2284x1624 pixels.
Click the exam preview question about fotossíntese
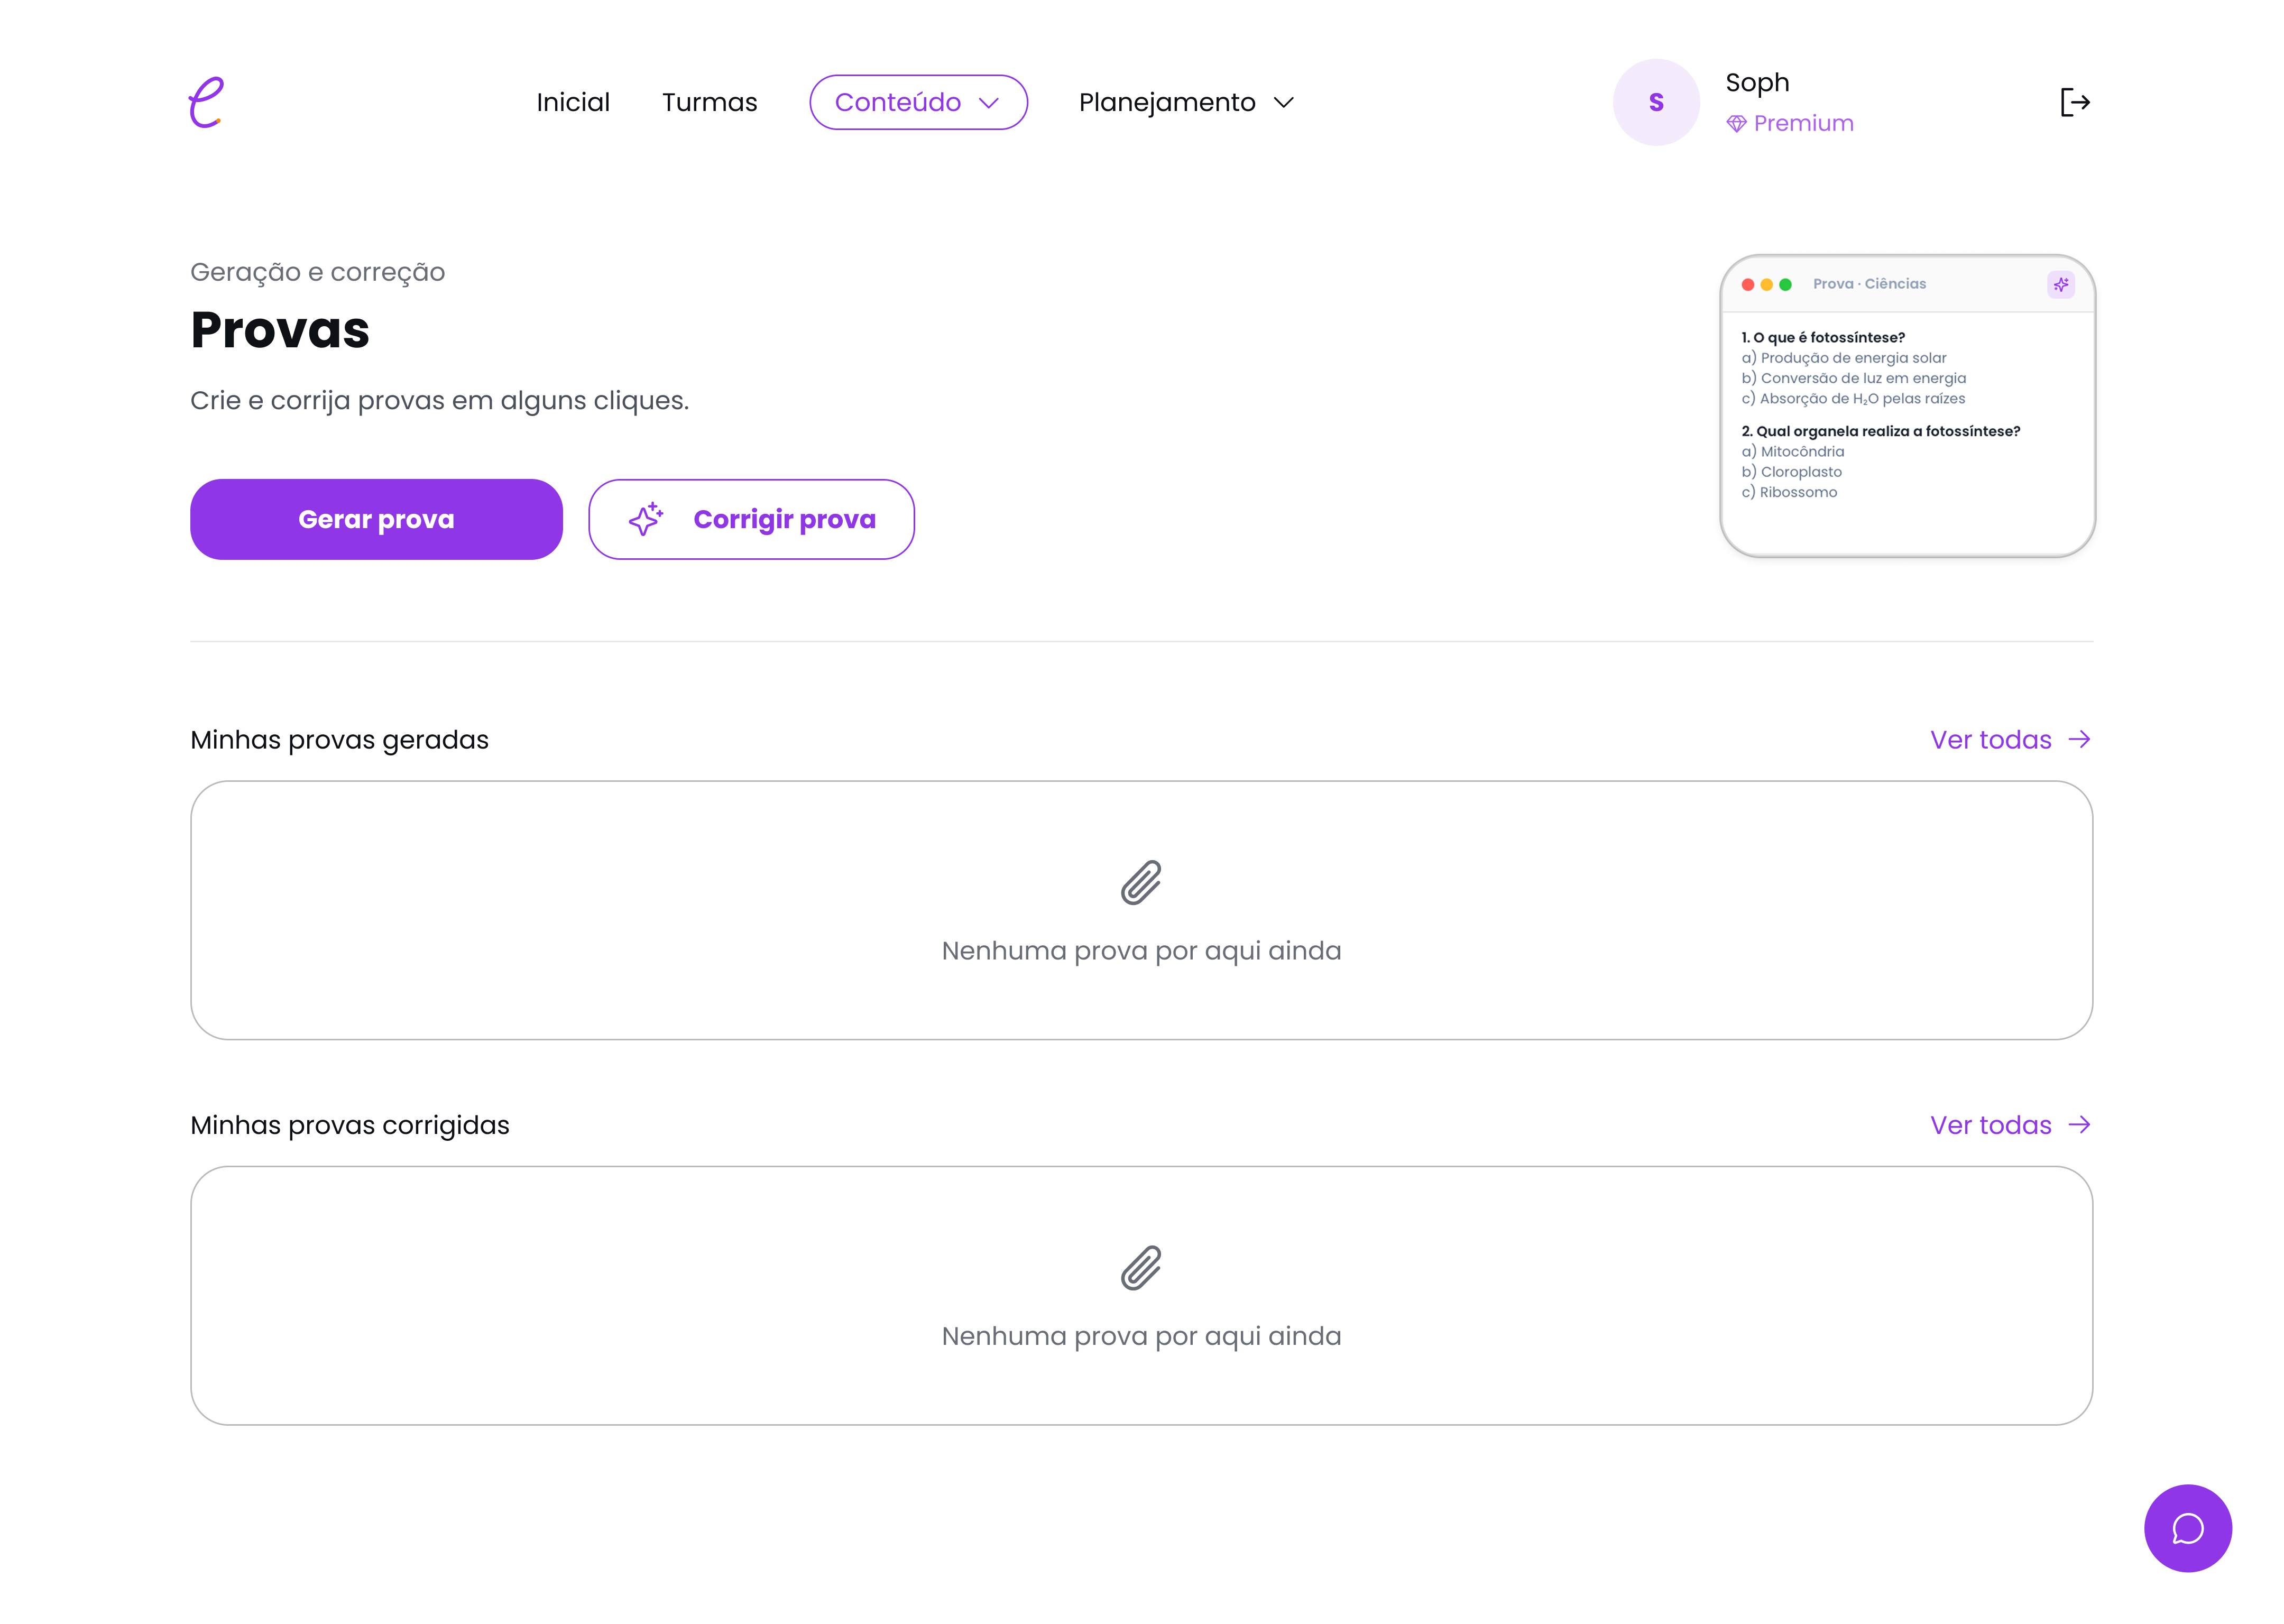tap(1822, 337)
